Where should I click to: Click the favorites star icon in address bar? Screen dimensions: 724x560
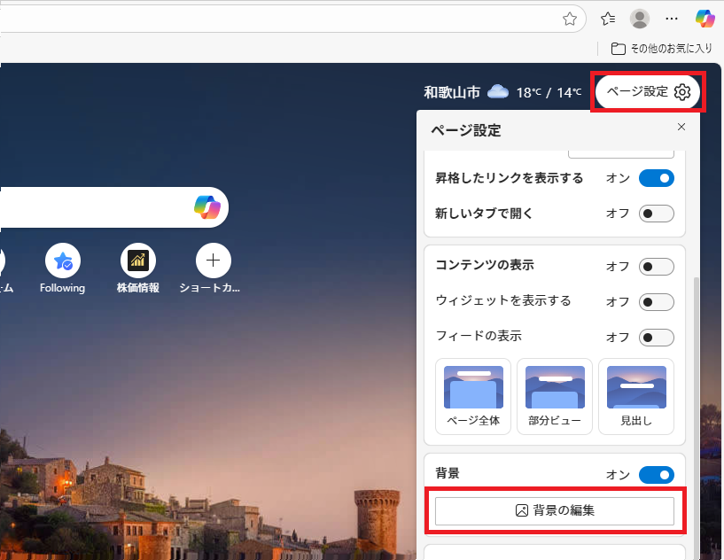(x=570, y=19)
